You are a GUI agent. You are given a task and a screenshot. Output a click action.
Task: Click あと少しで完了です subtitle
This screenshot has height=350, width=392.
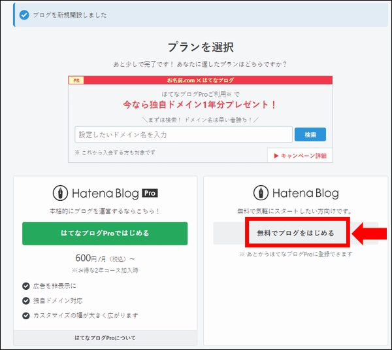[200, 64]
